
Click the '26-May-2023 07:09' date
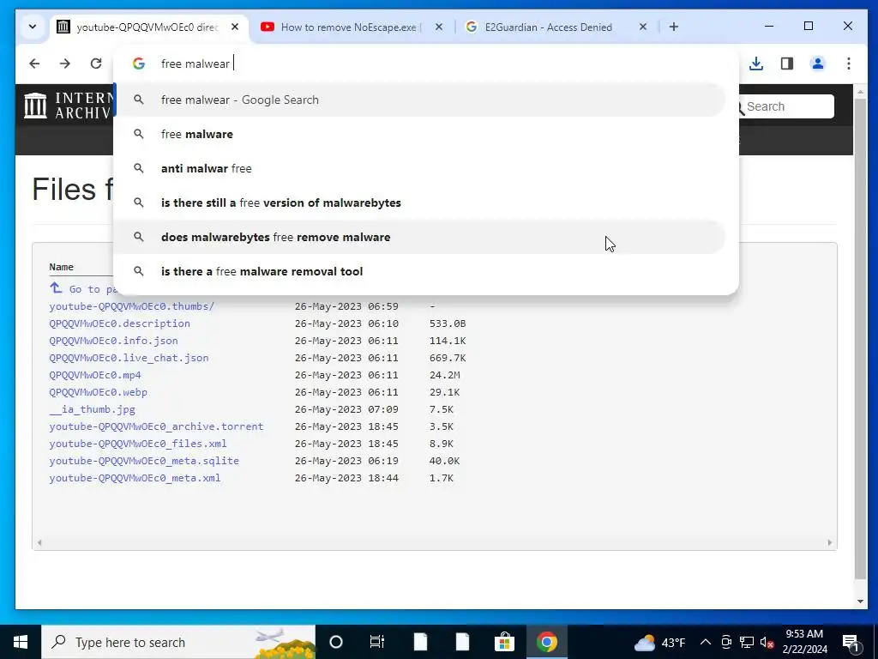click(x=346, y=409)
